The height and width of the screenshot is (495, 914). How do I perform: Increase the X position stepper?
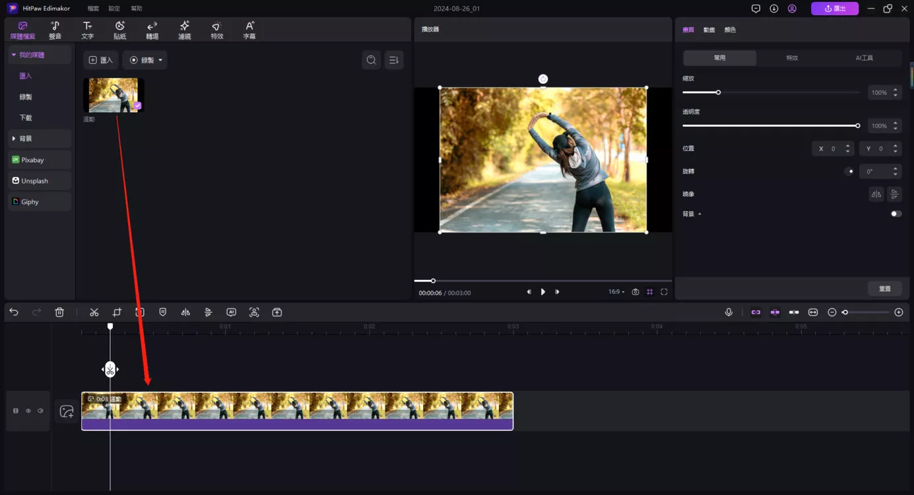coord(848,146)
